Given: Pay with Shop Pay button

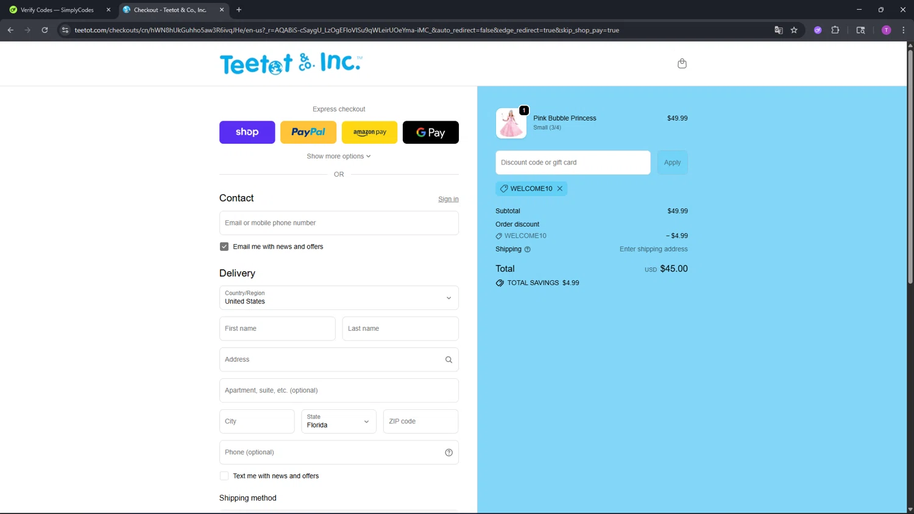Looking at the screenshot, I should point(247,132).
